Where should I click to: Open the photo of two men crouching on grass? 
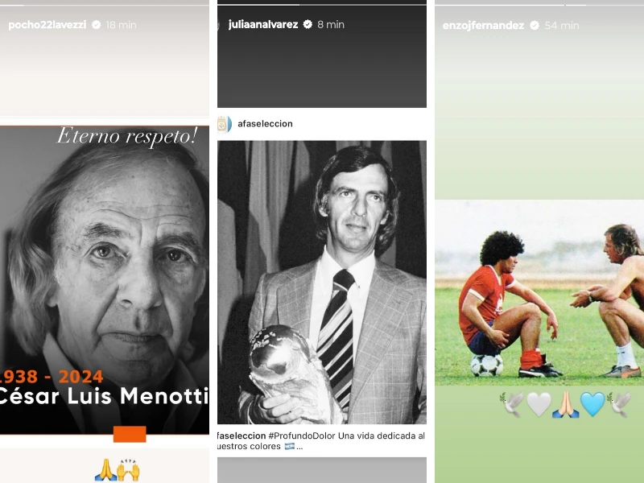(x=539, y=292)
